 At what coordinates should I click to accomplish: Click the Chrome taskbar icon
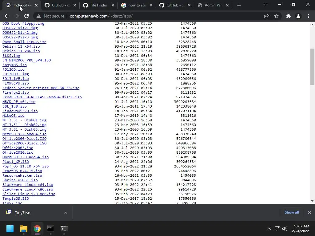tap(37, 229)
